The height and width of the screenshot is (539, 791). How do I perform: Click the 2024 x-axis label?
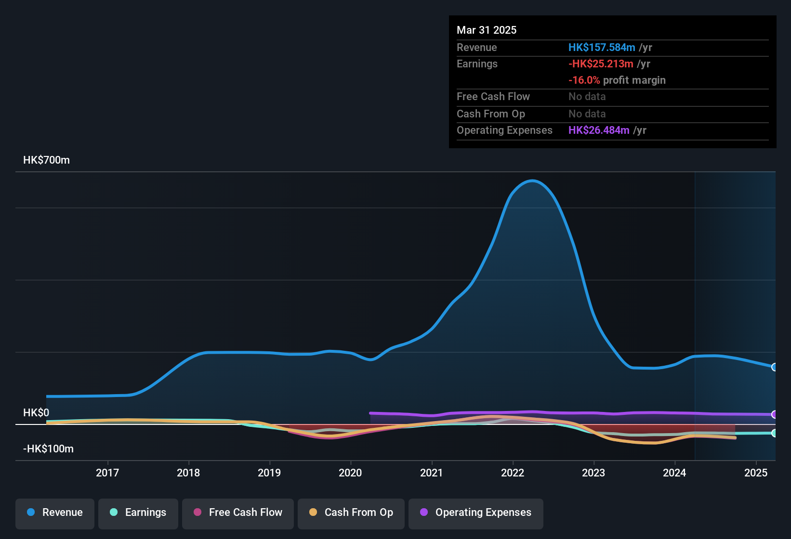tap(674, 473)
